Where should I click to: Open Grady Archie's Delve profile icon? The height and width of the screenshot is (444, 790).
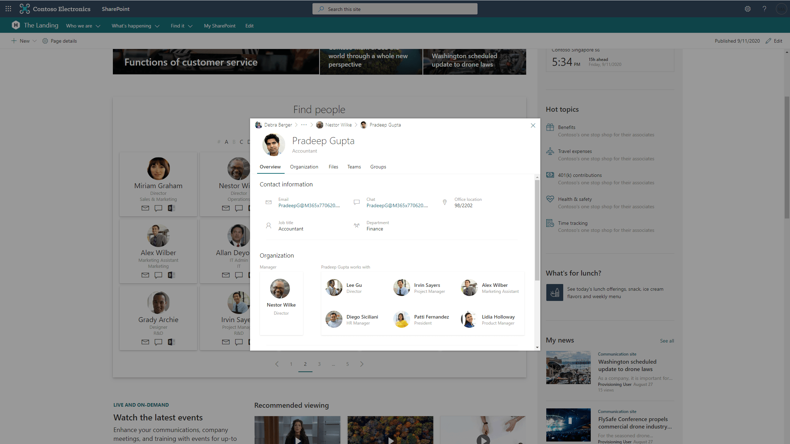[x=171, y=342]
